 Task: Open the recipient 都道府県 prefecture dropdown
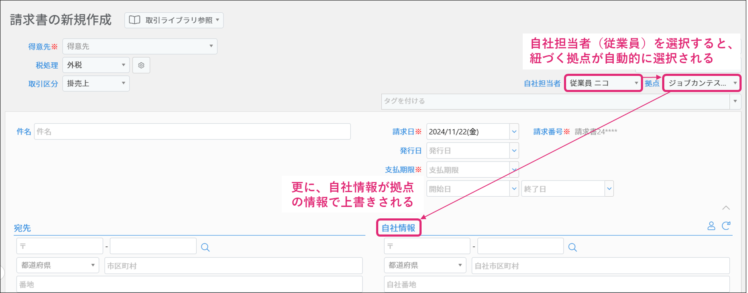58,265
